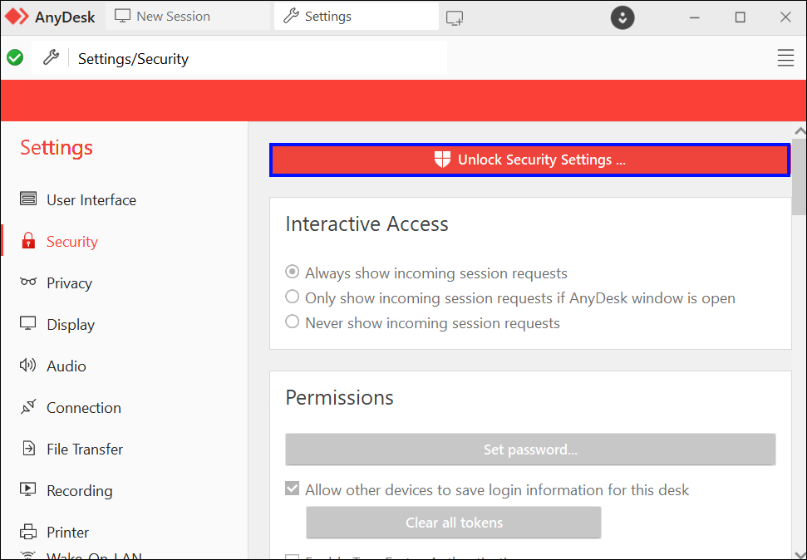The image size is (807, 560).
Task: Switch to the New Session tab
Action: point(162,17)
